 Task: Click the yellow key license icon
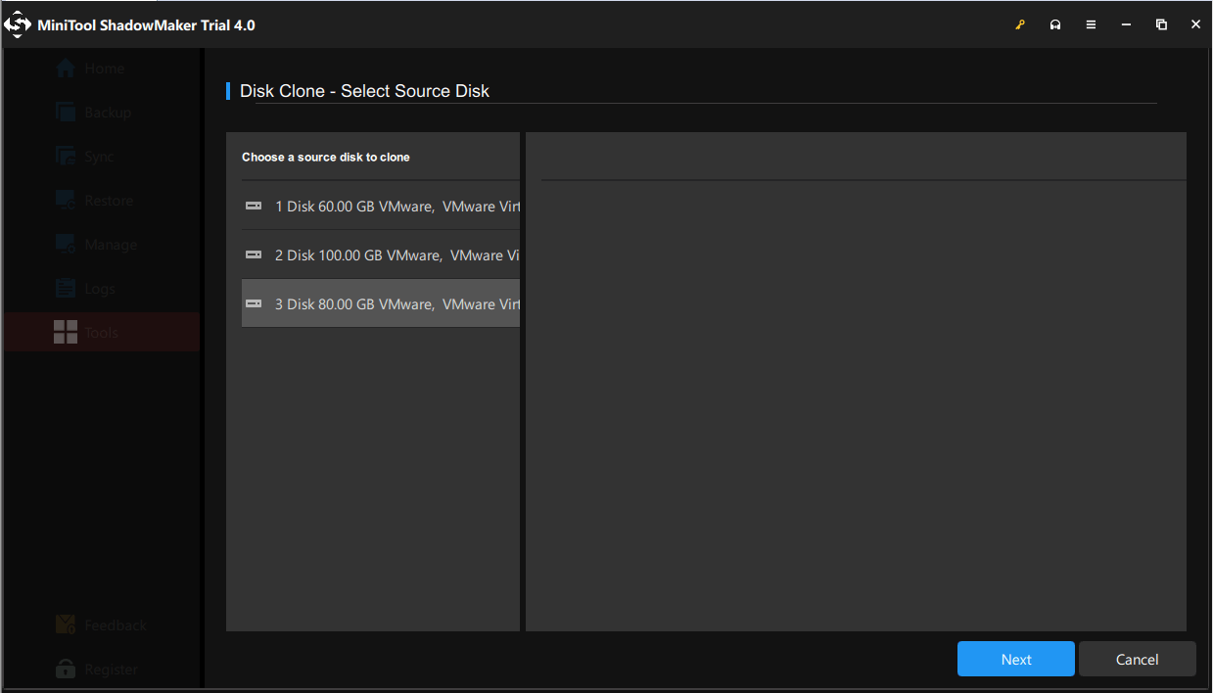pyautogui.click(x=1020, y=23)
